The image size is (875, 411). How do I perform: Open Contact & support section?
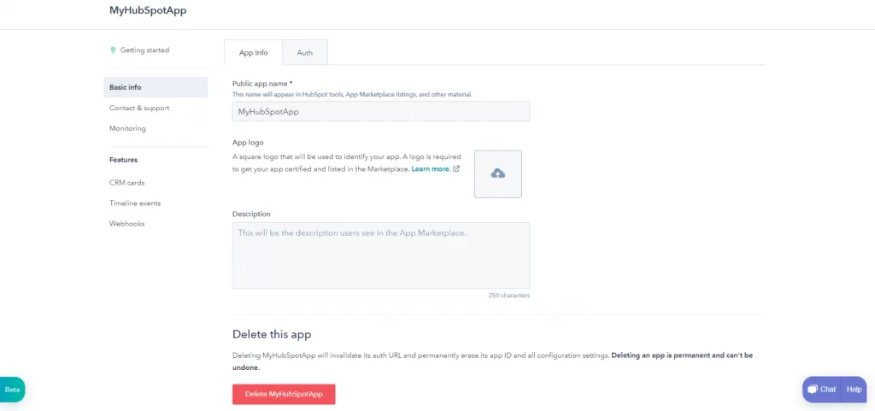pos(139,108)
